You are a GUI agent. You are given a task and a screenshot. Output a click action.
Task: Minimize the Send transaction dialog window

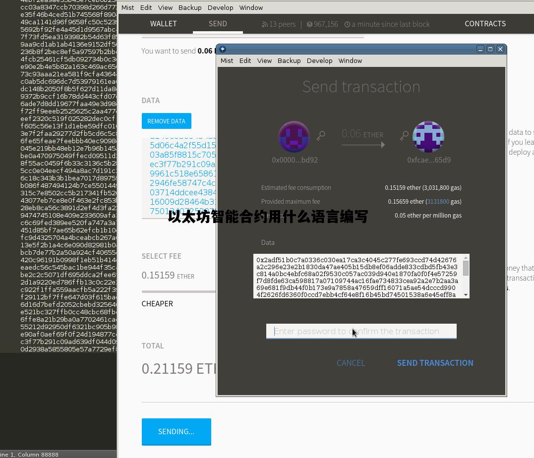click(480, 49)
